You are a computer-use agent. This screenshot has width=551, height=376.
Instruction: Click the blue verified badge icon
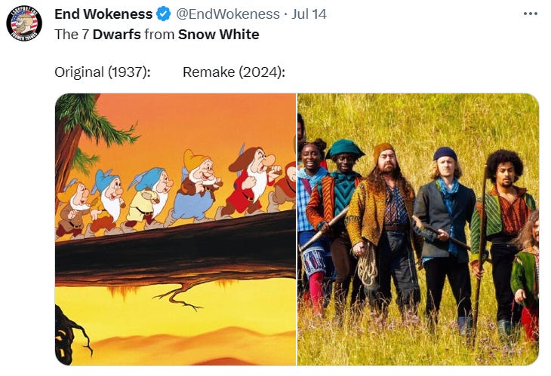click(x=163, y=14)
